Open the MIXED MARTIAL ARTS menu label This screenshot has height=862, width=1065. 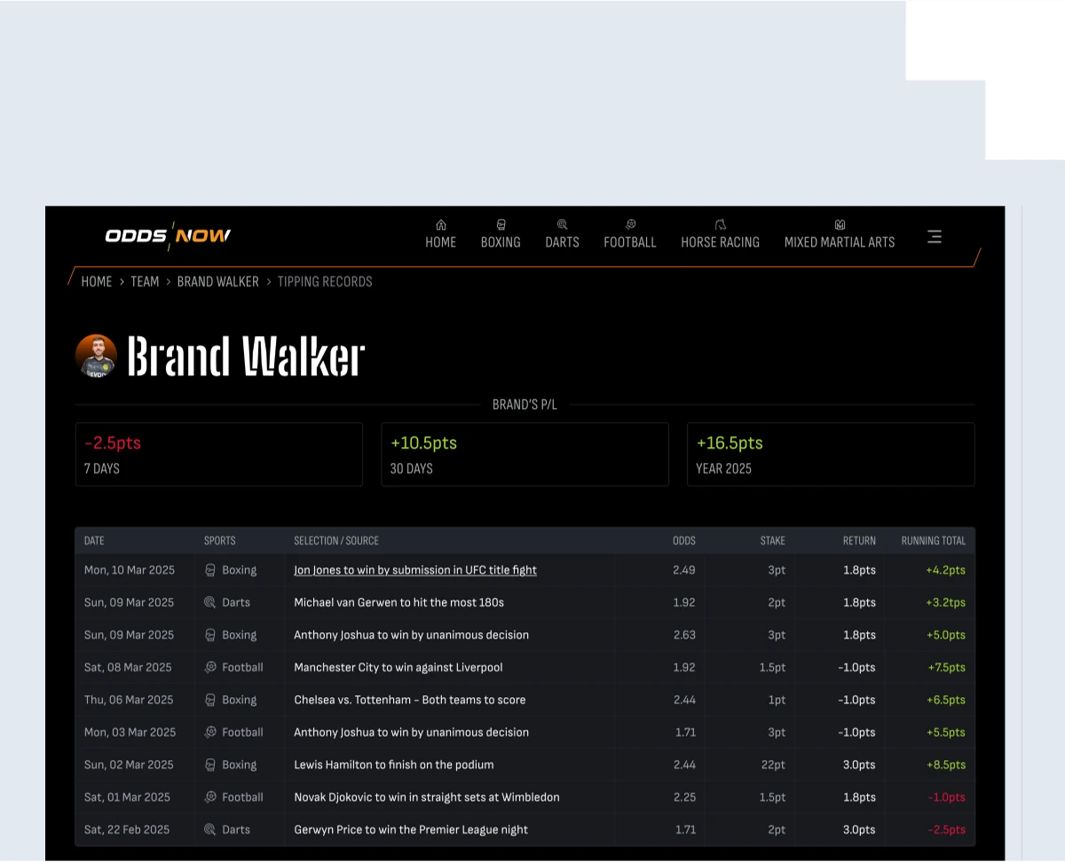coord(840,242)
